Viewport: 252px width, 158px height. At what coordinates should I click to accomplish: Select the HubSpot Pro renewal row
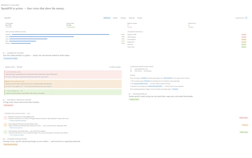pos(187,42)
